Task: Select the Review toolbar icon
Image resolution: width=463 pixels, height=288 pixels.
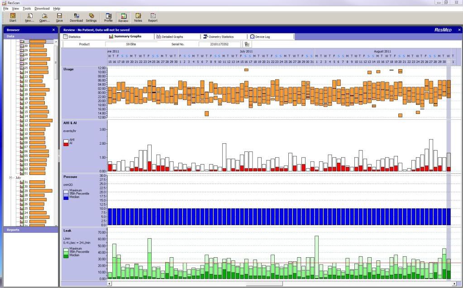Action: 123,18
